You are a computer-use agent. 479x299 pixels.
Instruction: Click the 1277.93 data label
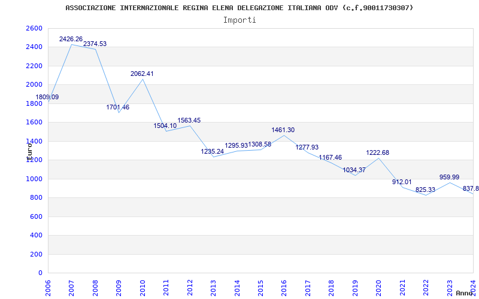click(x=307, y=147)
